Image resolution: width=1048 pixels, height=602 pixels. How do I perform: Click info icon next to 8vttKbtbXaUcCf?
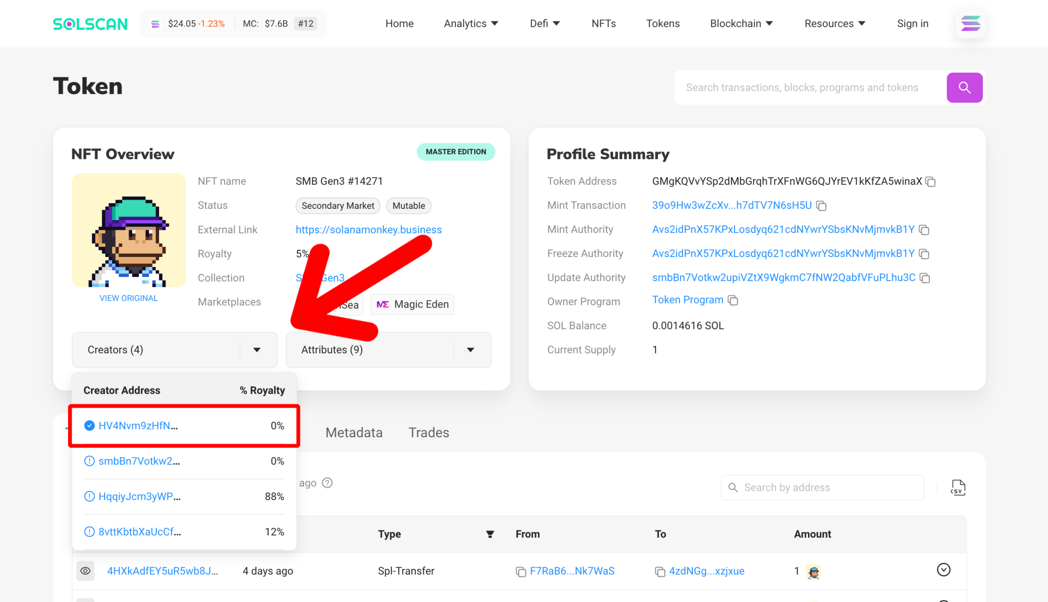point(89,532)
